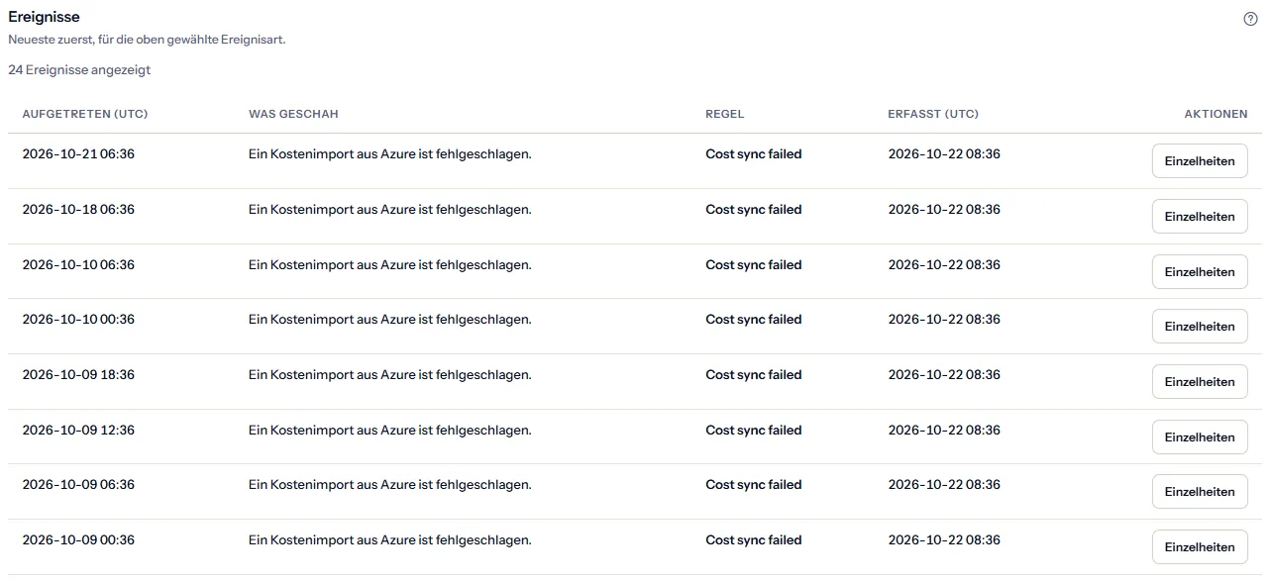
Task: View Einzelheiten for the 2026-10-09 18:36 event
Action: pyautogui.click(x=1200, y=382)
